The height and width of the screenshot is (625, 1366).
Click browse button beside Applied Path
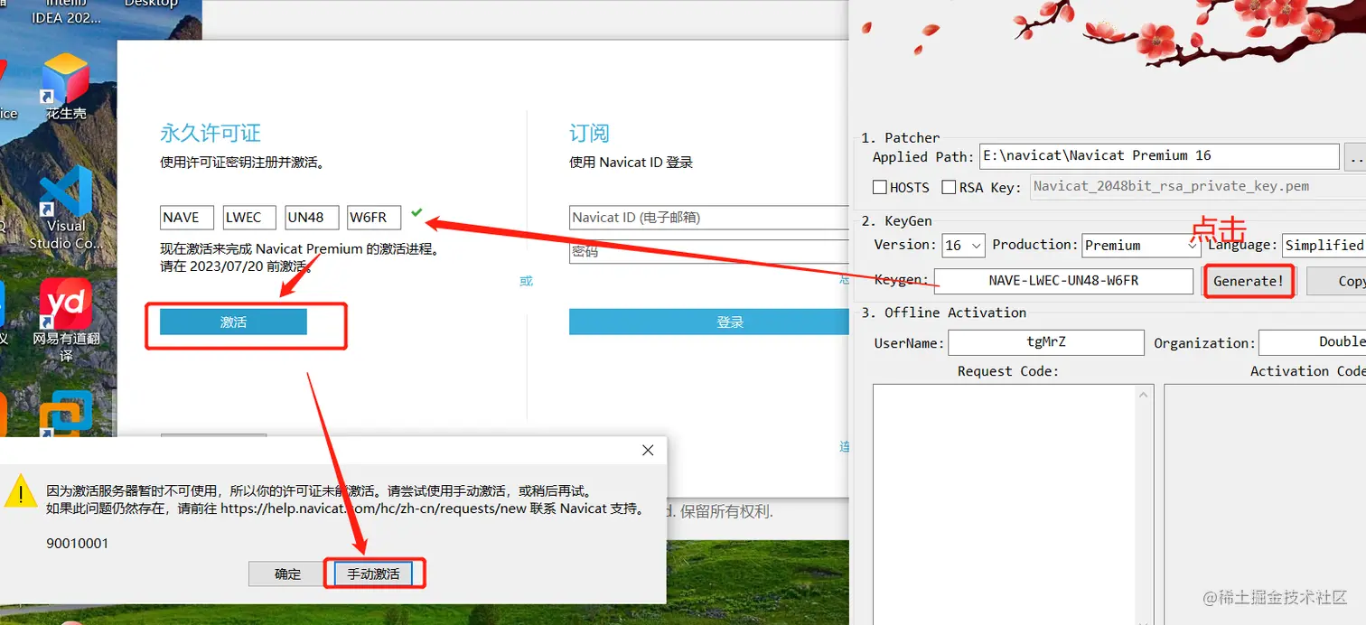1355,156
